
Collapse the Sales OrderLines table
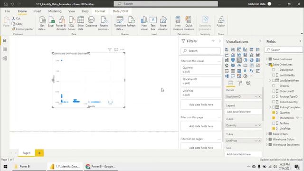(x=267, y=65)
